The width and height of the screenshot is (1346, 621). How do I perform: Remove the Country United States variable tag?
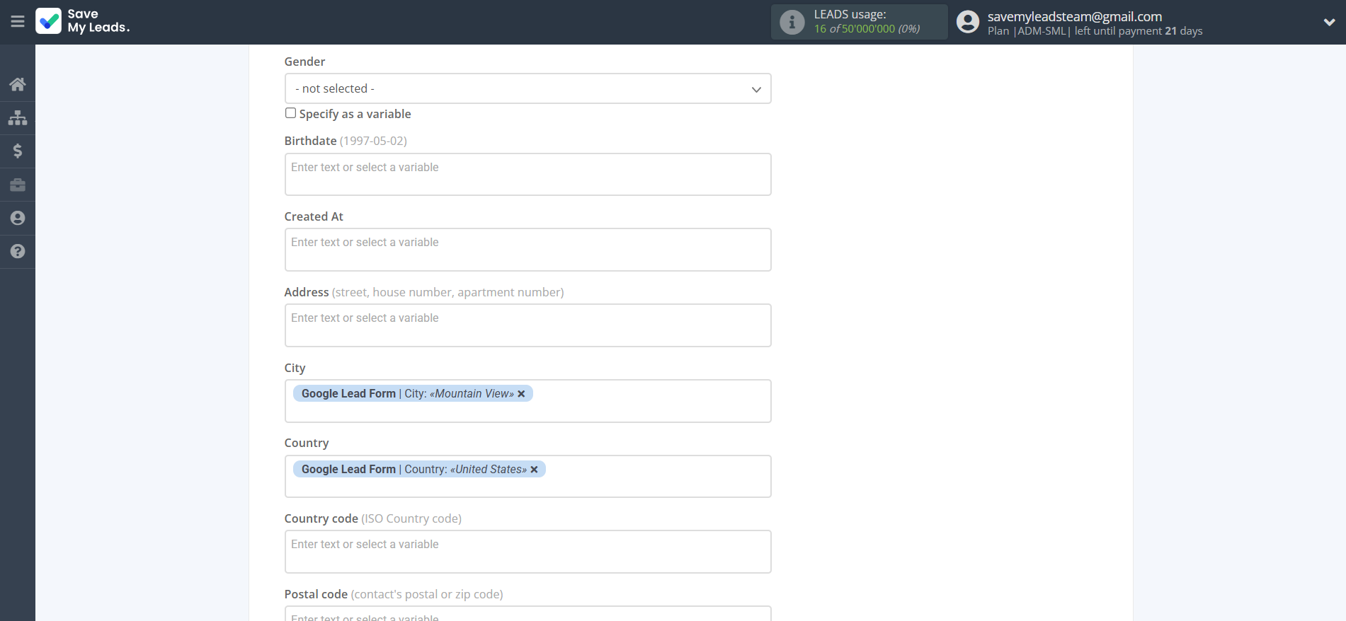pyautogui.click(x=534, y=470)
